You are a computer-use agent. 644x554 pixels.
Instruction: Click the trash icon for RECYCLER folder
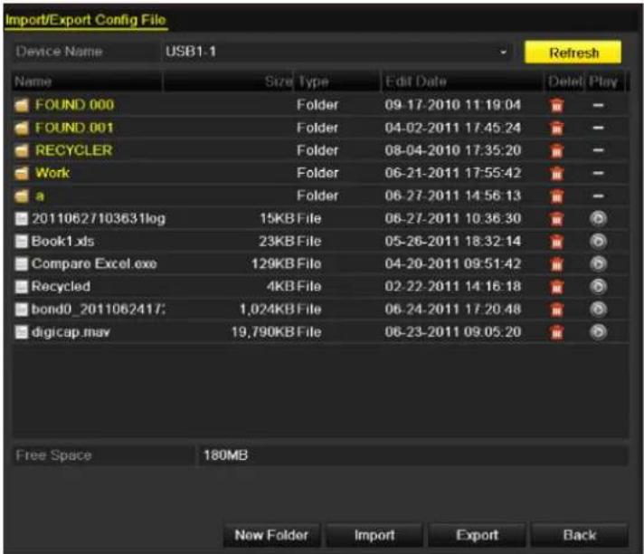point(556,151)
